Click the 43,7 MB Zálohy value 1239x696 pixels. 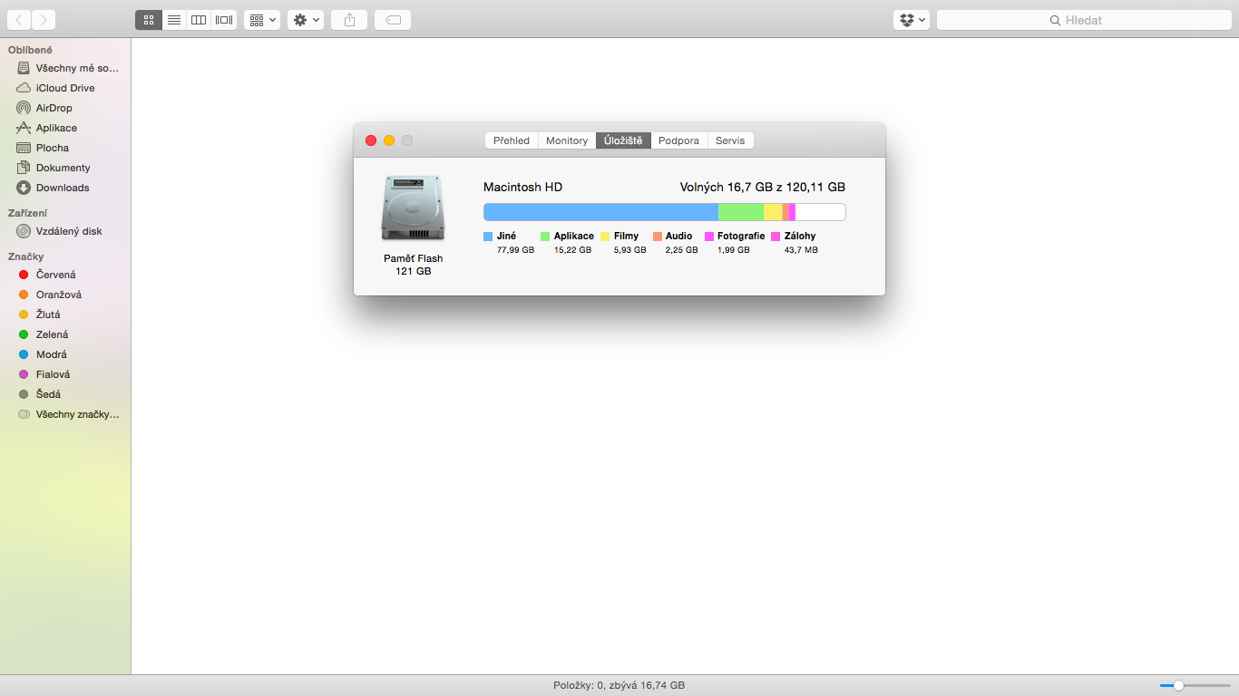tap(801, 250)
